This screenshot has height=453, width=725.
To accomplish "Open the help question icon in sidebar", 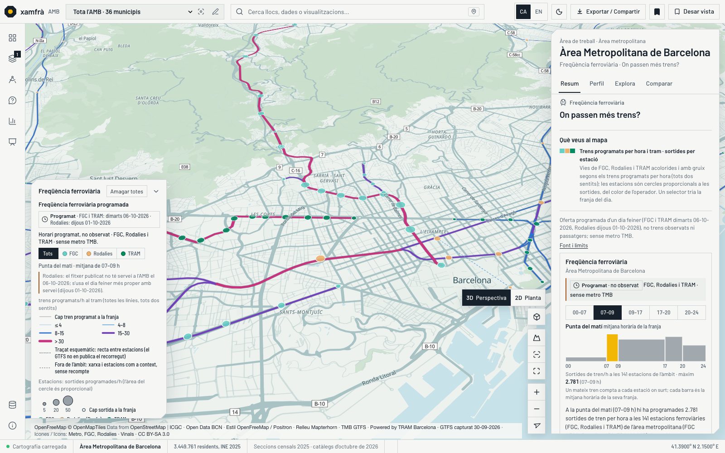I will pos(12,100).
